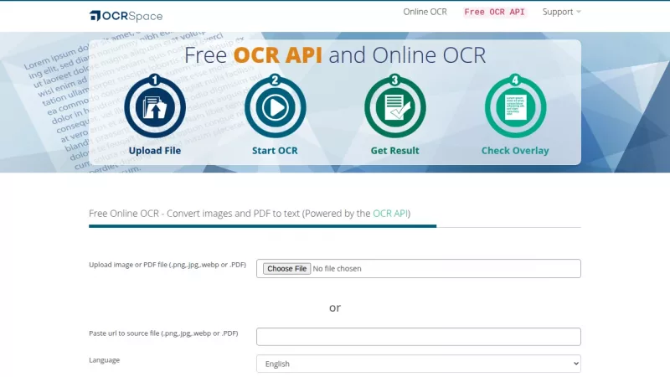Expand the Support dropdown menu
The height and width of the screenshot is (377, 670).
pos(561,12)
